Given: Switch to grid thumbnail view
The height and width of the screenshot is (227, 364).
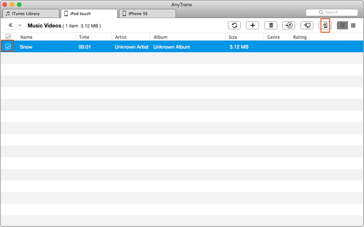Looking at the screenshot, I should 353,25.
